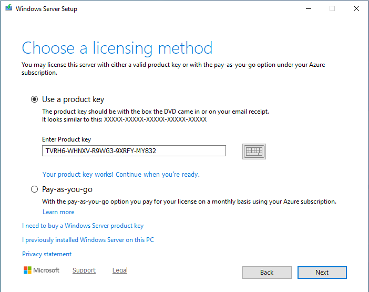Click the Windows Server Setup title bar icon
Viewport: 369px width, 292px height.
tap(9, 8)
